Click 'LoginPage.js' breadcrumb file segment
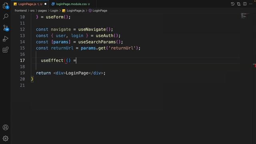The width and height of the screenshot is (256, 144). coord(74,11)
